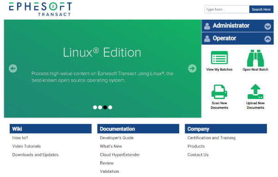
Task: Click the Search Here button
Action: (x=261, y=9)
